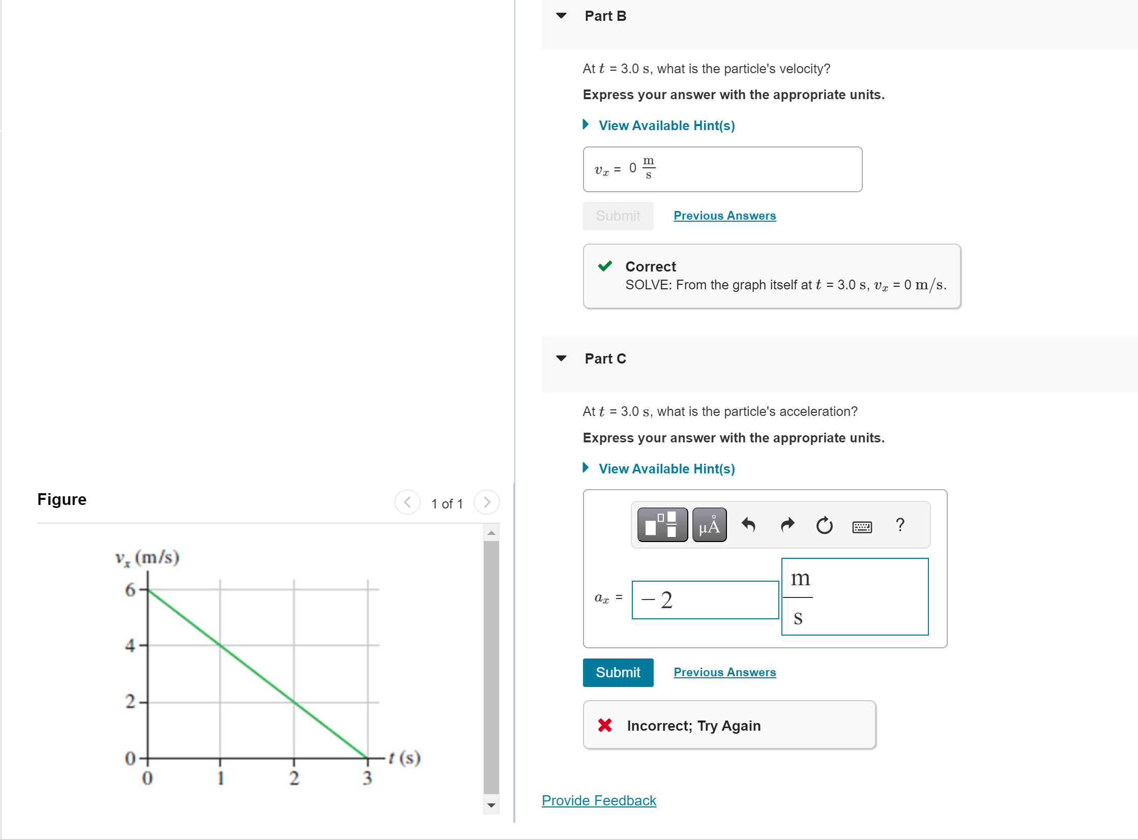Open View Available Hints for Part B
1138x840 pixels.
point(666,125)
